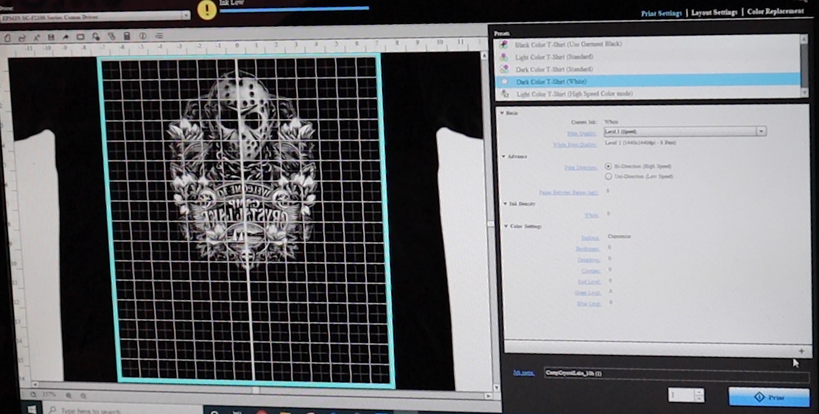Click the Windows Start button
Image resolution: width=819 pixels, height=414 pixels.
(32, 409)
